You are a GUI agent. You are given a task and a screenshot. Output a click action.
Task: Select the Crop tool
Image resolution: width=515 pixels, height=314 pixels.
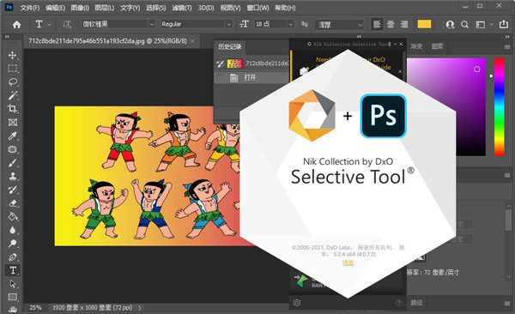(x=13, y=109)
